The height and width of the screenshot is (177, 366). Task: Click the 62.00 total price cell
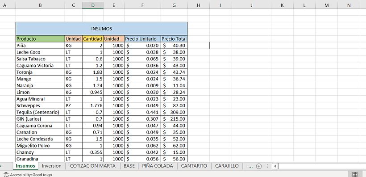[x=174, y=146]
